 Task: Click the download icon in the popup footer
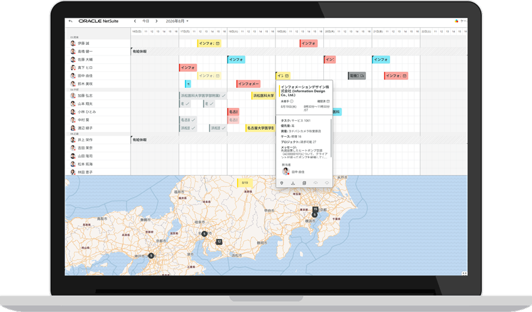[293, 183]
